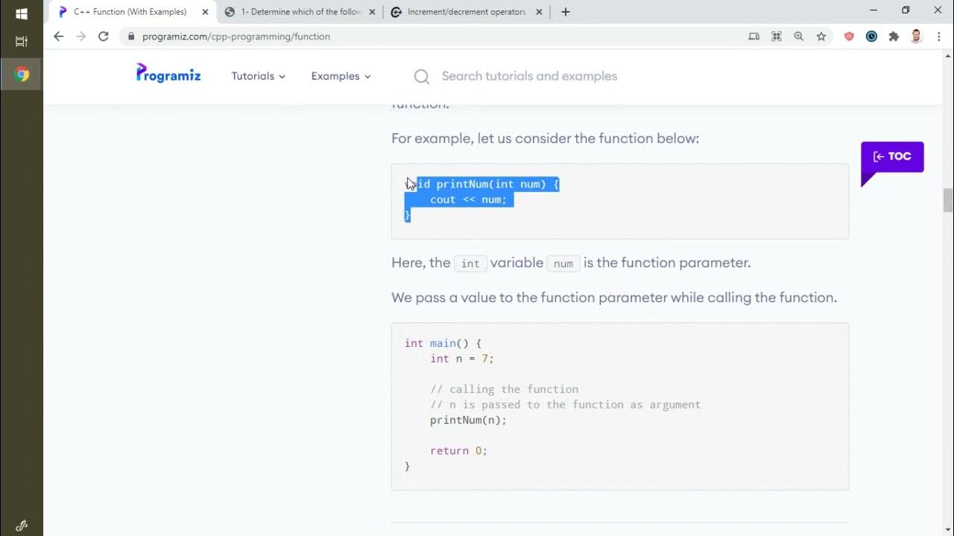
Task: Go back to previous page
Action: [x=59, y=36]
